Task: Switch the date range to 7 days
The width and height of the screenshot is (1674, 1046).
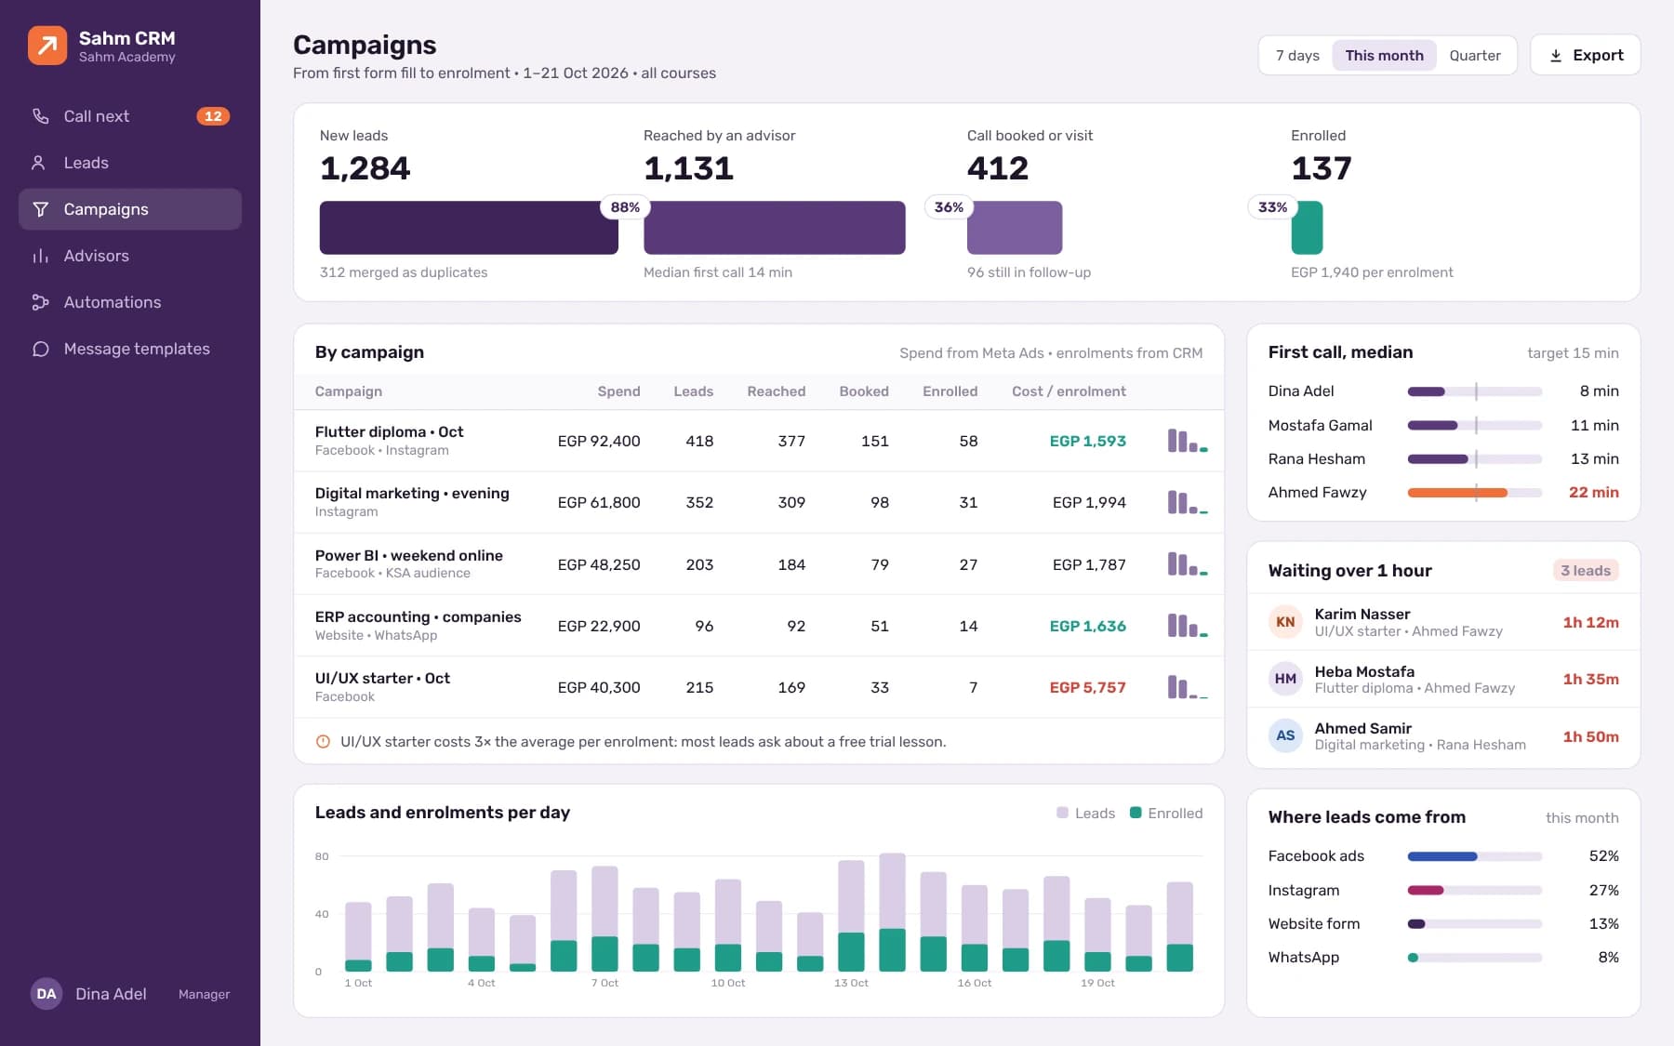Action: tap(1297, 56)
